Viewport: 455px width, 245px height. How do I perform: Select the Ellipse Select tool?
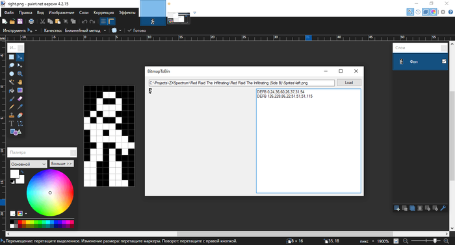click(x=12, y=74)
